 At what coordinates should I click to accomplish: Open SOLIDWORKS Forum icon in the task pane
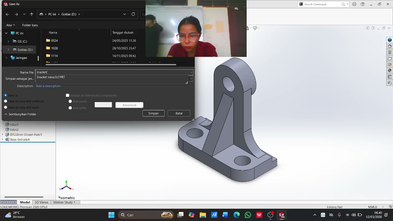click(390, 83)
